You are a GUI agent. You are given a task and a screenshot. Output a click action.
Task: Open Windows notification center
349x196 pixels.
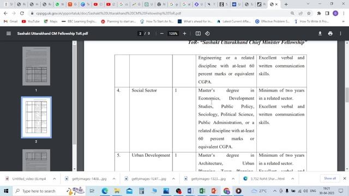click(341, 191)
